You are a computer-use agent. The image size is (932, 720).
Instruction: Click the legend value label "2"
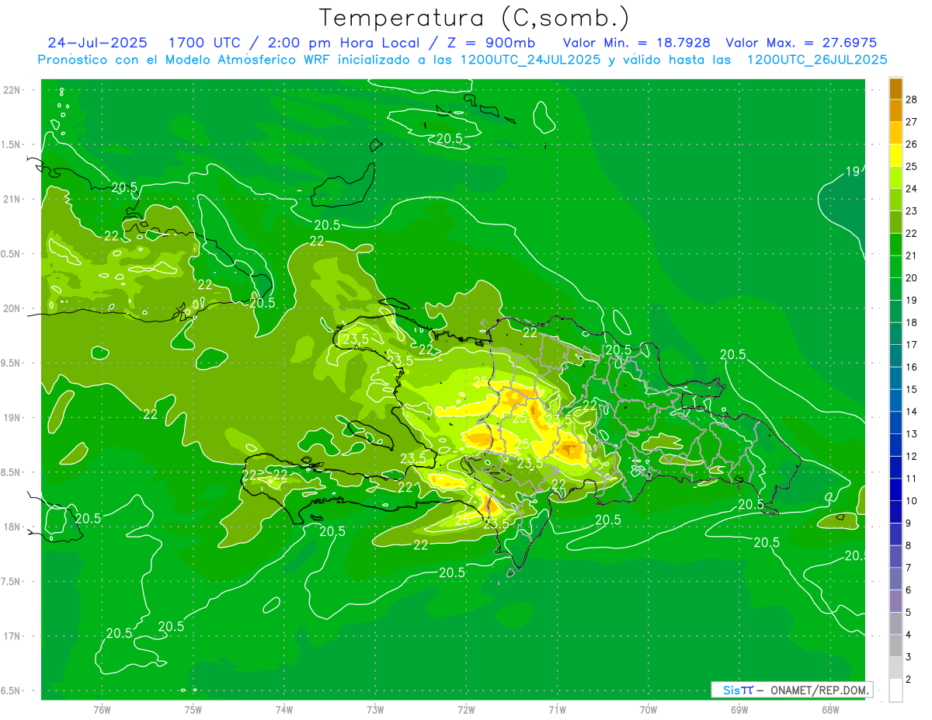coord(909,680)
